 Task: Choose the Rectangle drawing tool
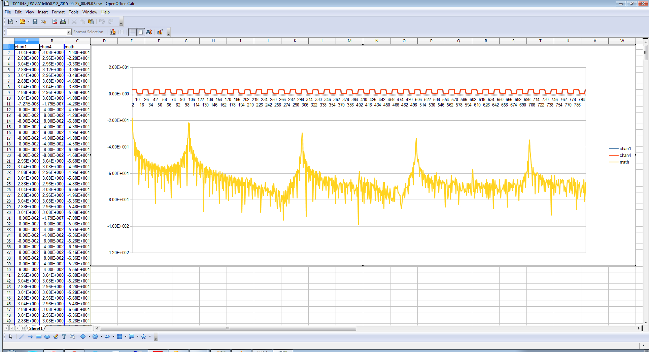[39, 337]
